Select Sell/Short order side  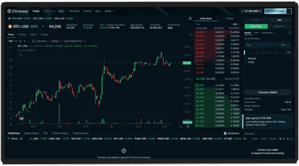[279, 26]
